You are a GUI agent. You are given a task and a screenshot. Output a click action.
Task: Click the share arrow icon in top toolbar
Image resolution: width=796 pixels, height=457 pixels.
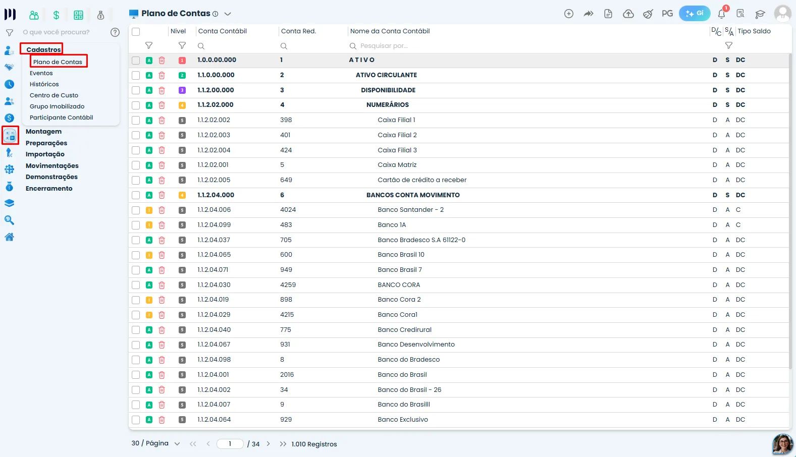coord(589,14)
